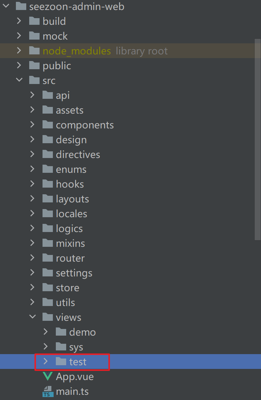Expand the demo folder
Screen dimensions: 261x400
[x=46, y=332]
